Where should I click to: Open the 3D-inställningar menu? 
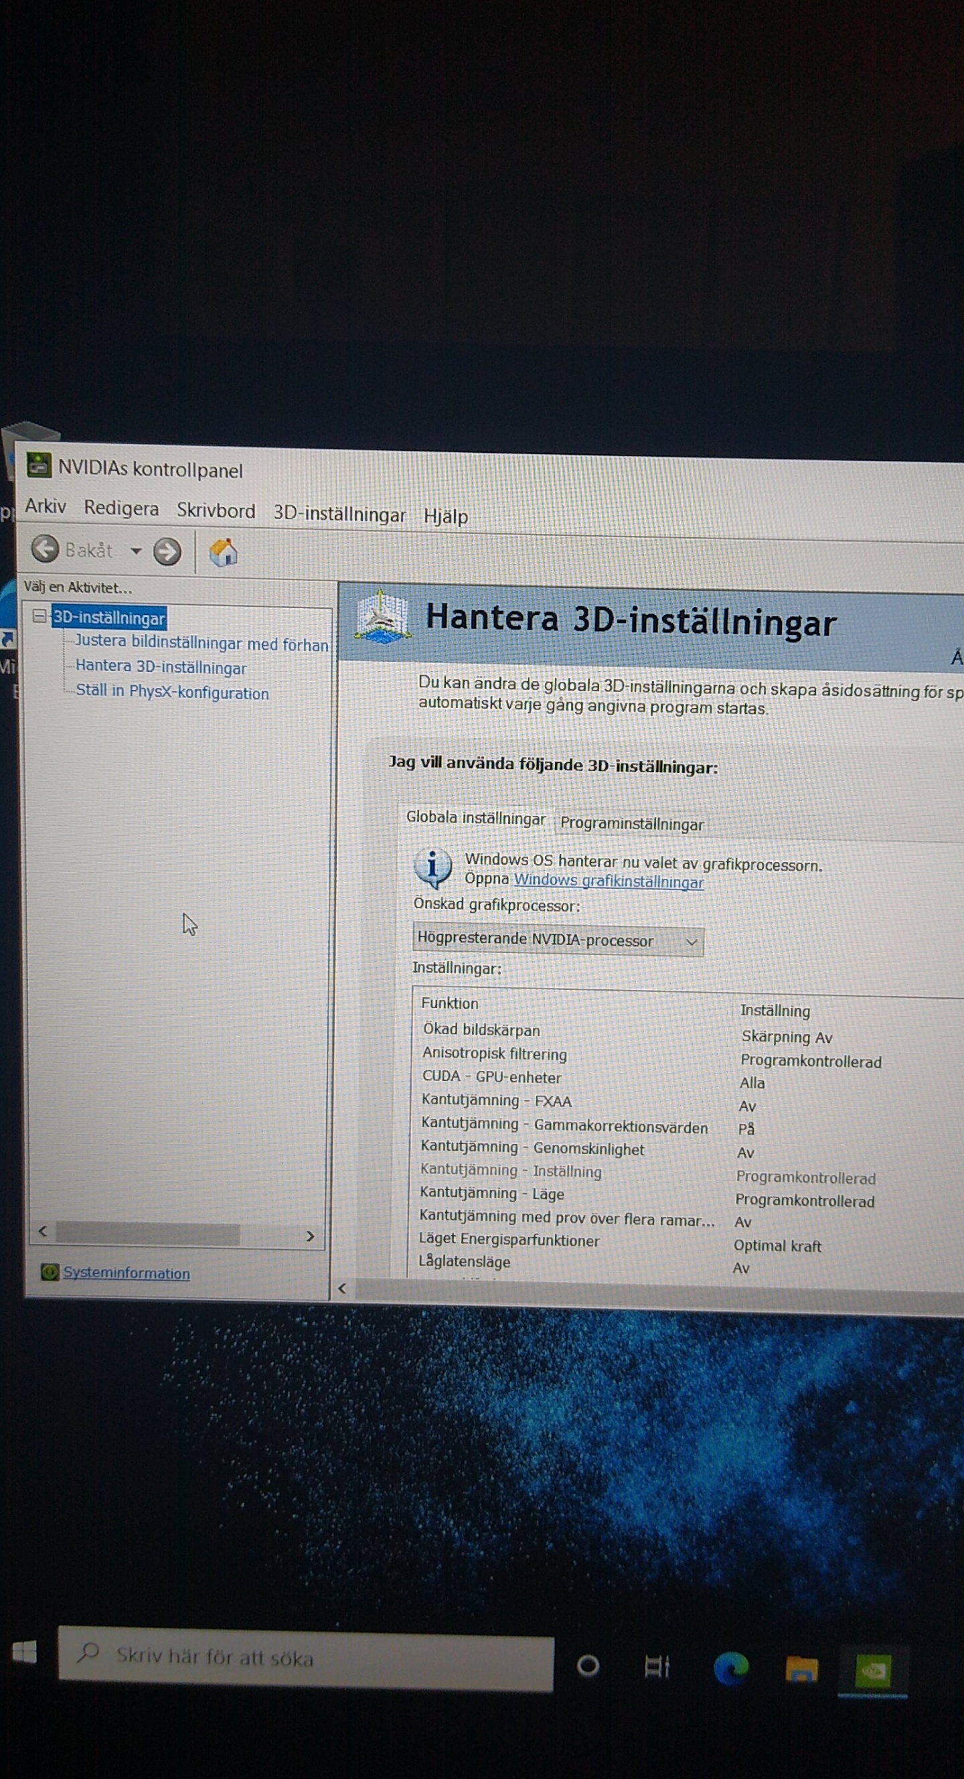click(x=339, y=514)
